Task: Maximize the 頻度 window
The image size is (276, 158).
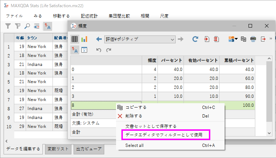Action: coord(250,26)
